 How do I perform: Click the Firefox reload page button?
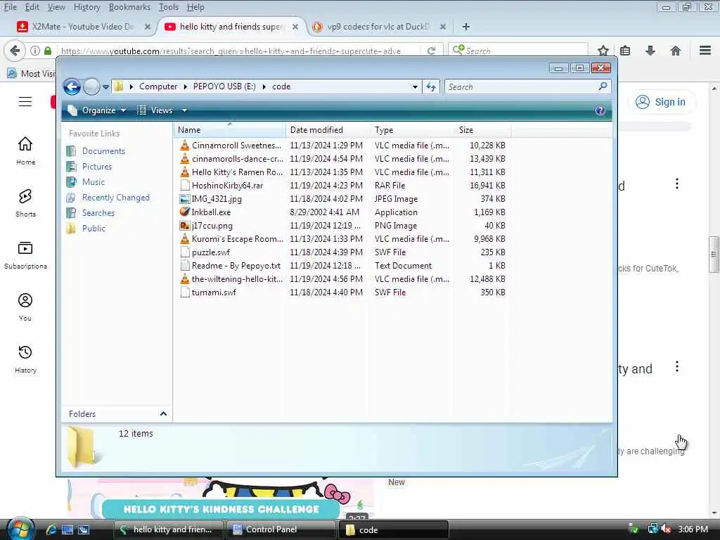tap(431, 51)
